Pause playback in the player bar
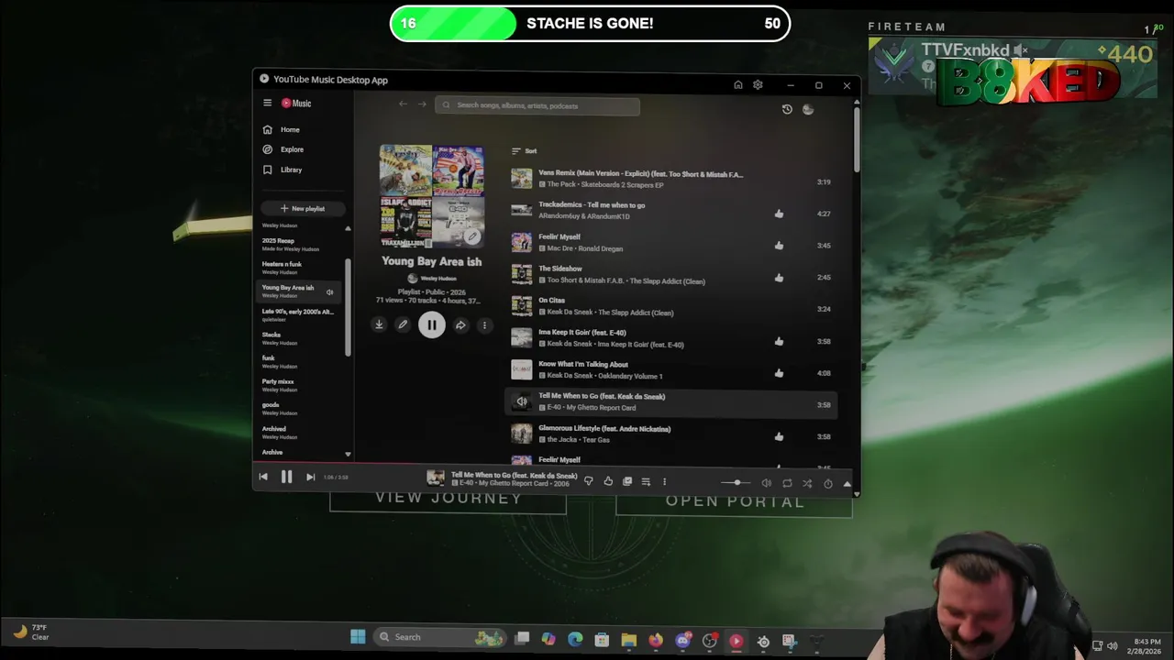 coord(286,477)
